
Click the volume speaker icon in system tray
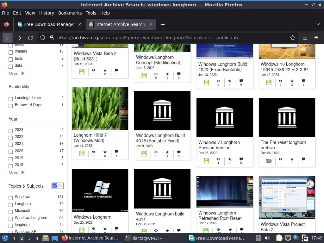point(267,238)
